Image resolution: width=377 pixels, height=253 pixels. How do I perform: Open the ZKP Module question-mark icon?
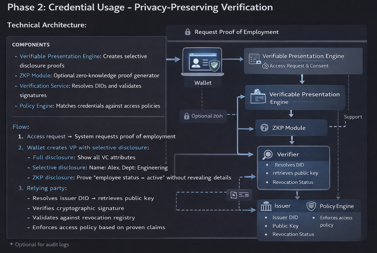pyautogui.click(x=264, y=128)
